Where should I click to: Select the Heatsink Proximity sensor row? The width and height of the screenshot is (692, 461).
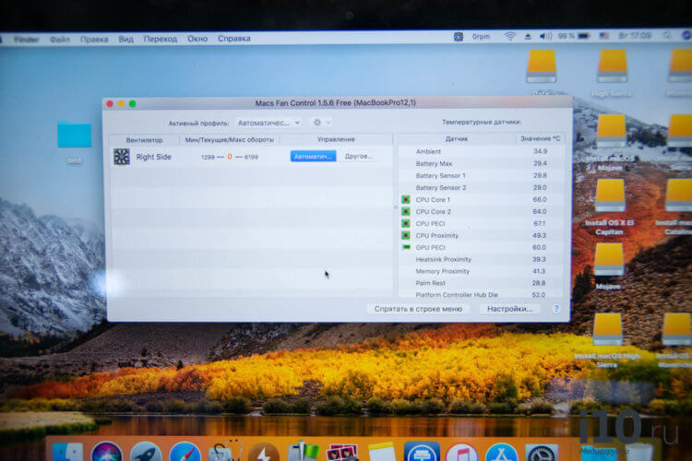(x=481, y=259)
